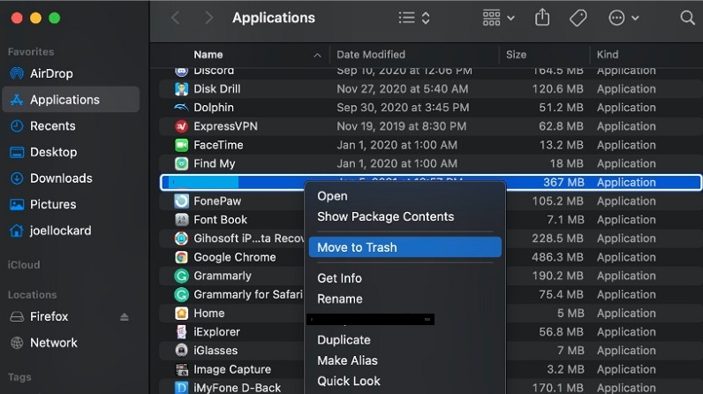This screenshot has width=703, height=394.
Task: Select Move to Trash
Action: click(x=404, y=247)
